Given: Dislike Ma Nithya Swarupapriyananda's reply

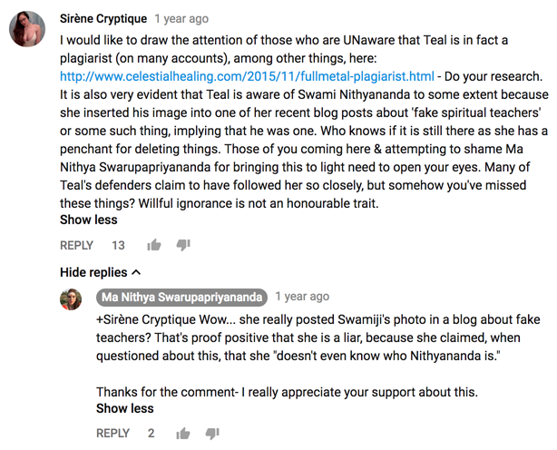Looking at the screenshot, I should click(212, 434).
